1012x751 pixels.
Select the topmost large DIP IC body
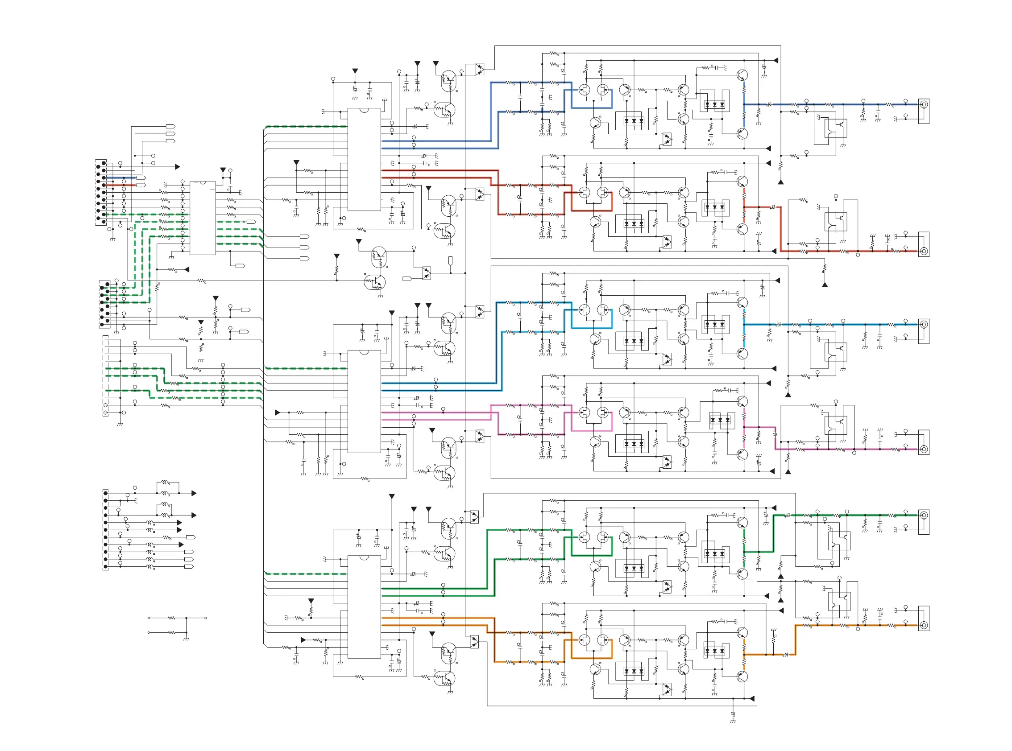[x=364, y=159]
